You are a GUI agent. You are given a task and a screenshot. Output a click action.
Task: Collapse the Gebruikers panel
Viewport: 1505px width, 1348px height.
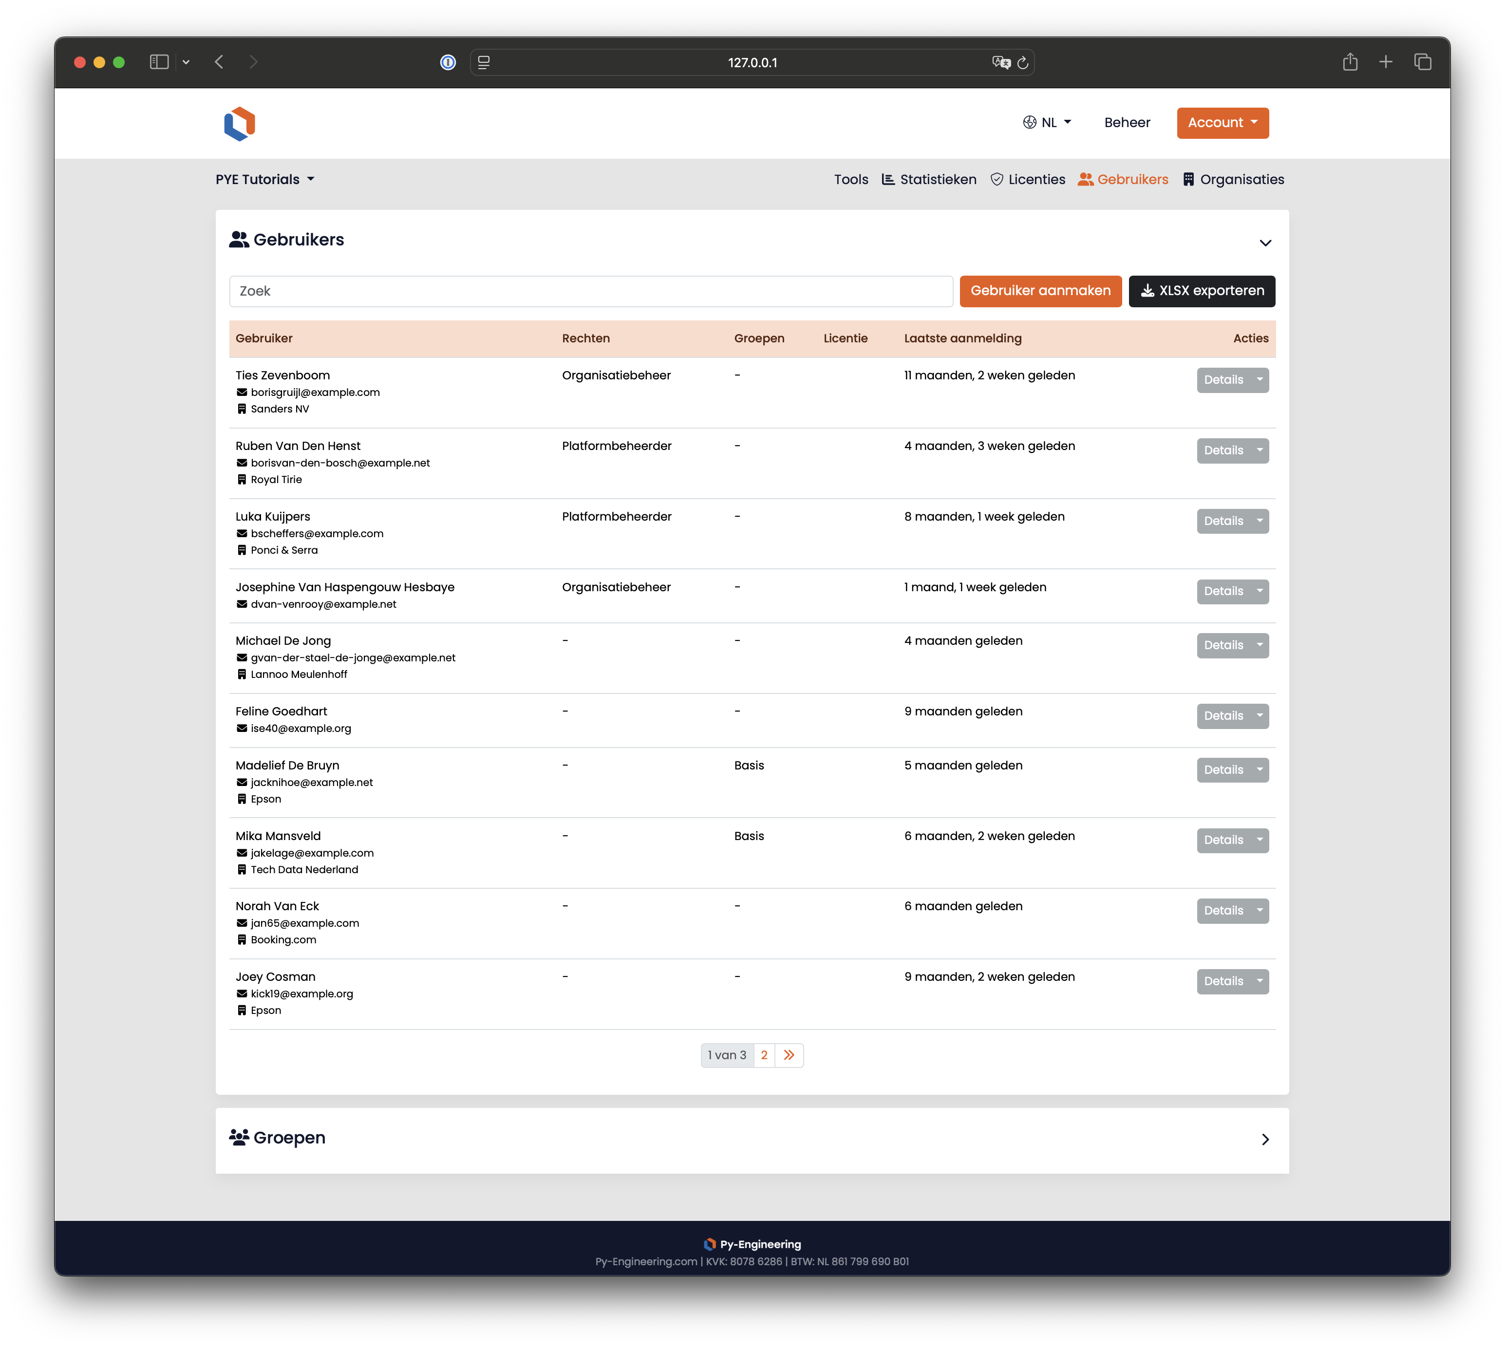point(1265,243)
